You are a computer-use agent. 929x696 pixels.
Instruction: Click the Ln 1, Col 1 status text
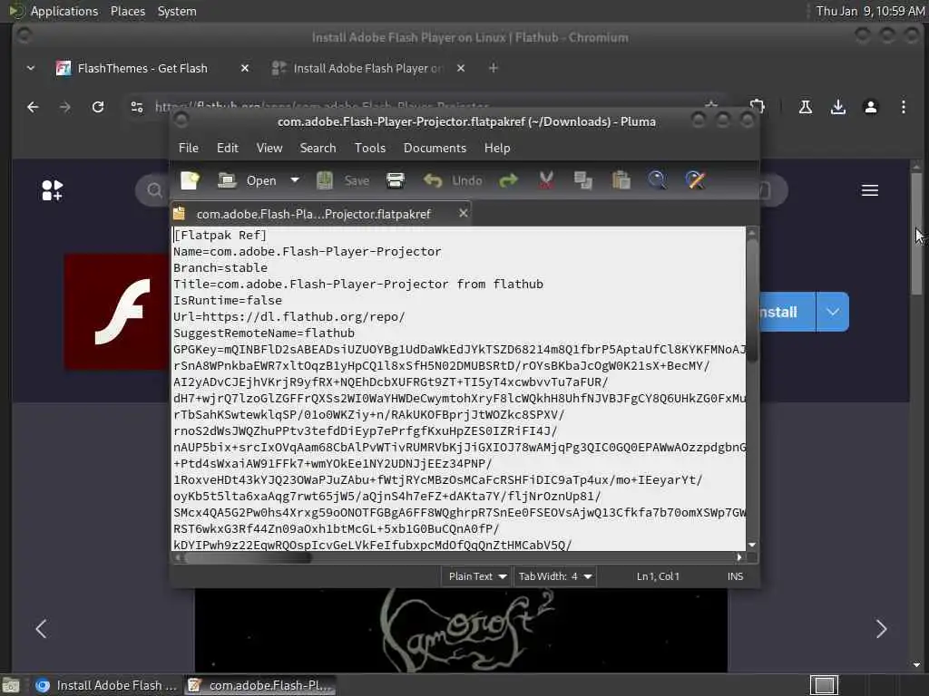(658, 575)
